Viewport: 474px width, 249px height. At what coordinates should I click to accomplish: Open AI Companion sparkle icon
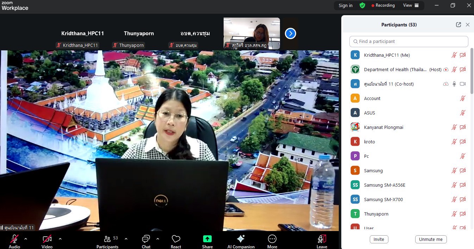pos(241,239)
